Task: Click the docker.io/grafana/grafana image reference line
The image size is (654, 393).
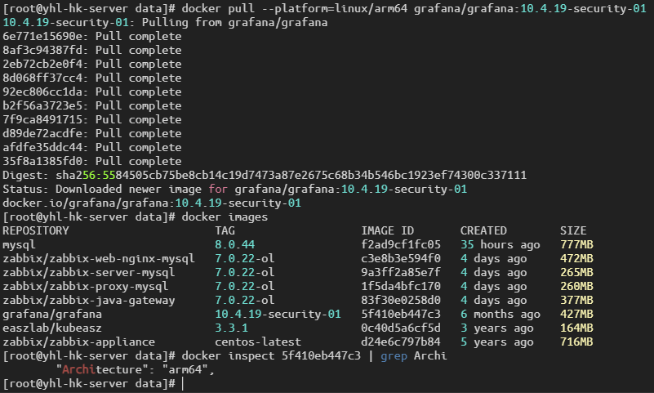Action: [x=152, y=203]
